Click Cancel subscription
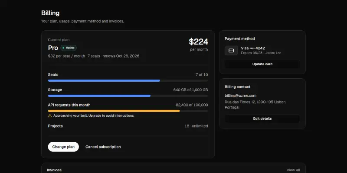The image size is (347, 173). coord(103,147)
